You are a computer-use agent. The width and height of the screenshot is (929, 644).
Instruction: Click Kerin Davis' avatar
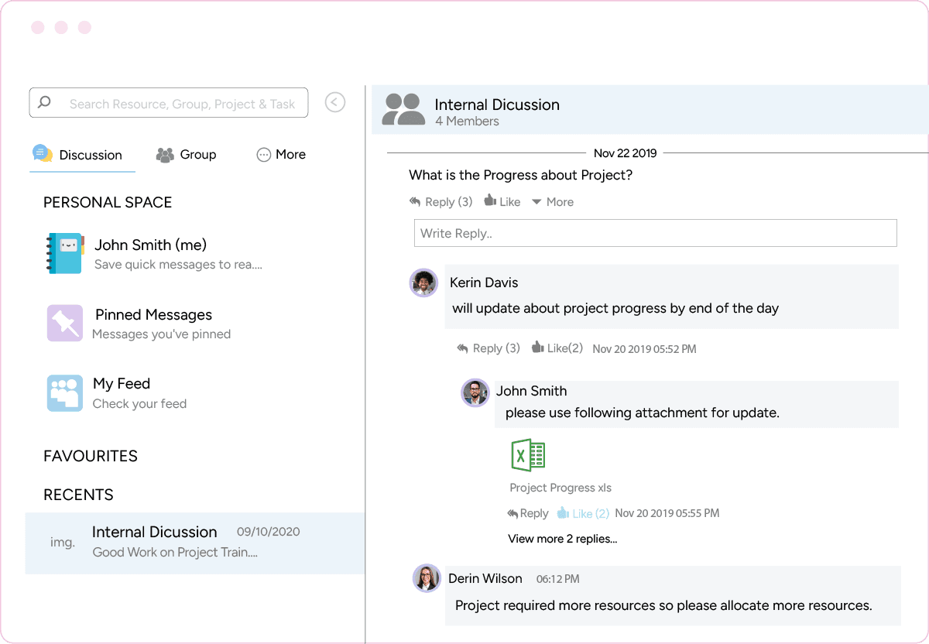click(423, 283)
